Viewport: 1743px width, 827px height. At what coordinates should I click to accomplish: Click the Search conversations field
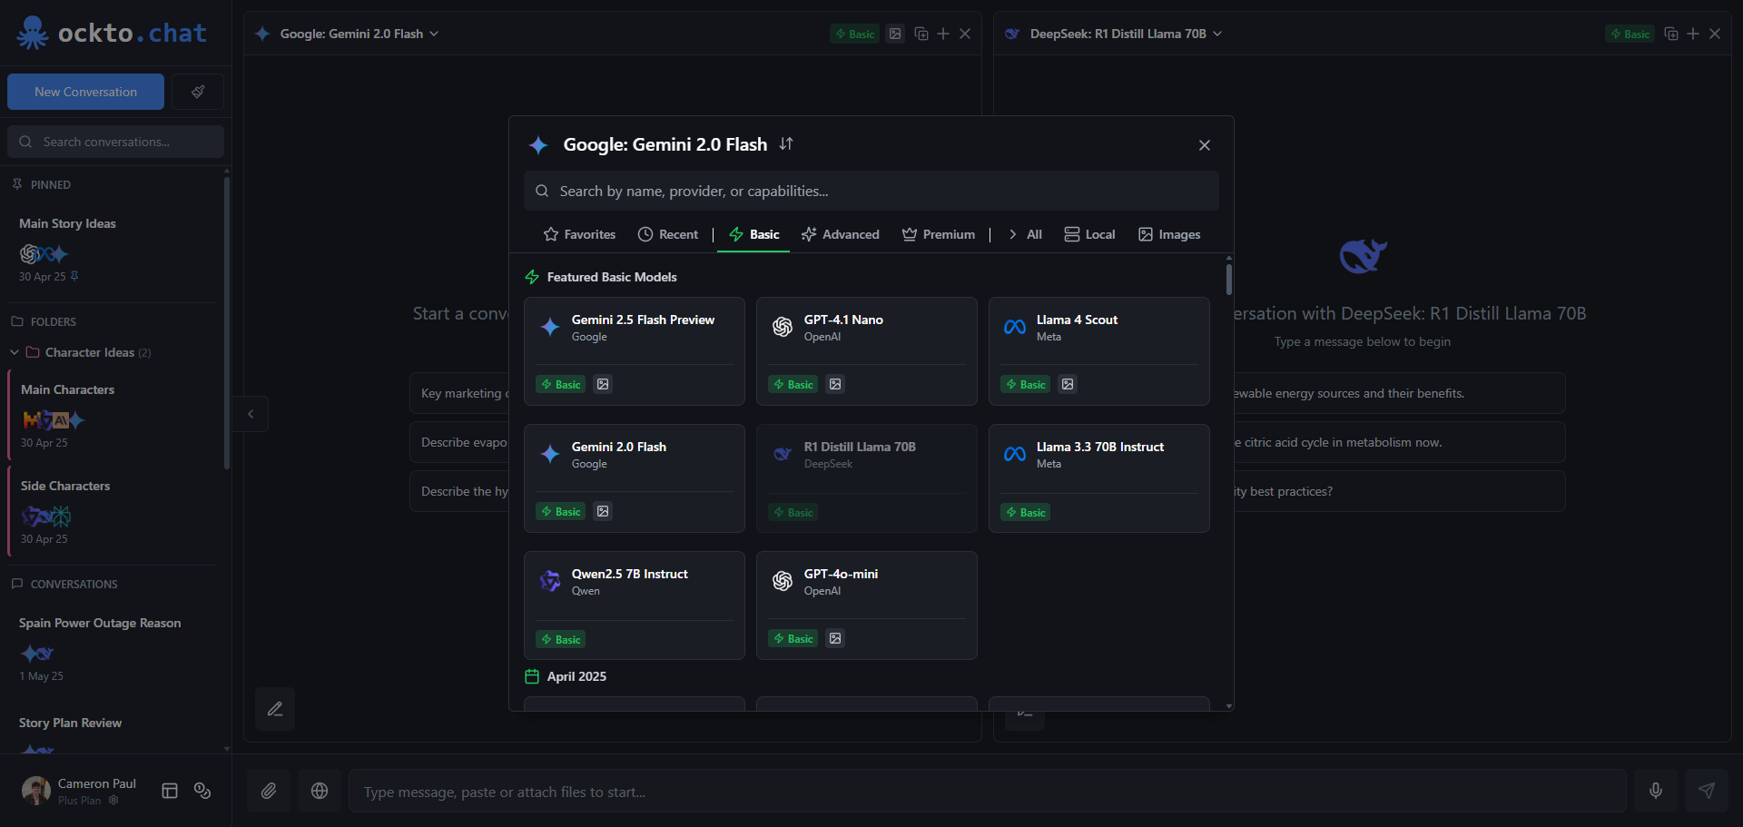(115, 142)
